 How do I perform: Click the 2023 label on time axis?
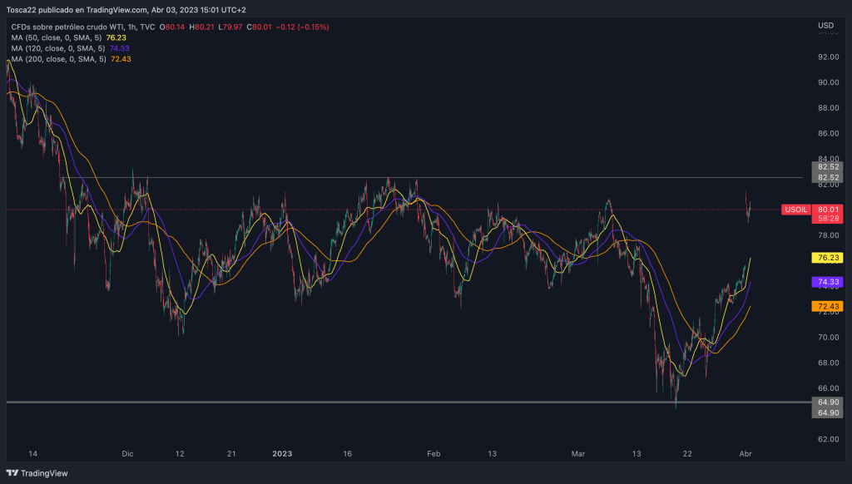282,454
